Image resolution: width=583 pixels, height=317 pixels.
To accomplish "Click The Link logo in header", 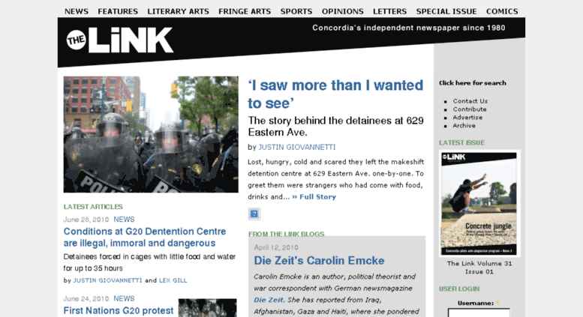I will click(120, 40).
